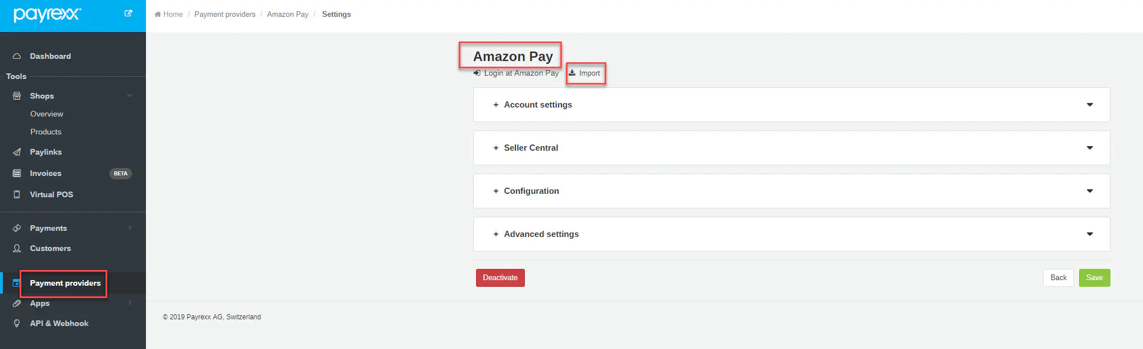Click the Apps paperclip icon
The width and height of the screenshot is (1143, 349).
[17, 303]
